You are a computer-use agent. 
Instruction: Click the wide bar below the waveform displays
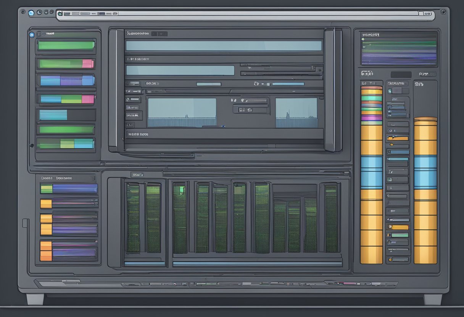(224, 134)
